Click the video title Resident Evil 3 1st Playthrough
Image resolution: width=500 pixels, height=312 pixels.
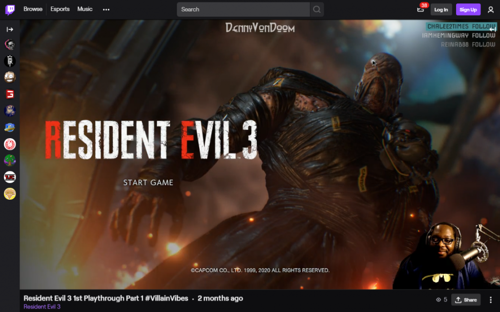[x=106, y=298]
